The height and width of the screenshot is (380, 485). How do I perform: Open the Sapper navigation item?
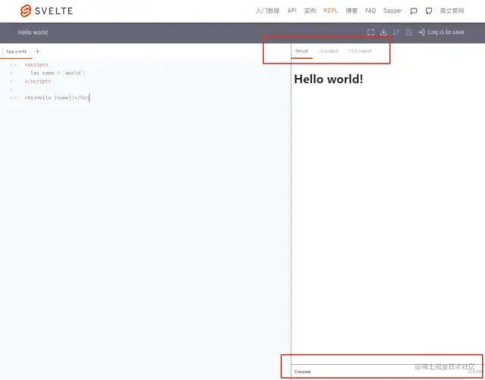coord(393,11)
